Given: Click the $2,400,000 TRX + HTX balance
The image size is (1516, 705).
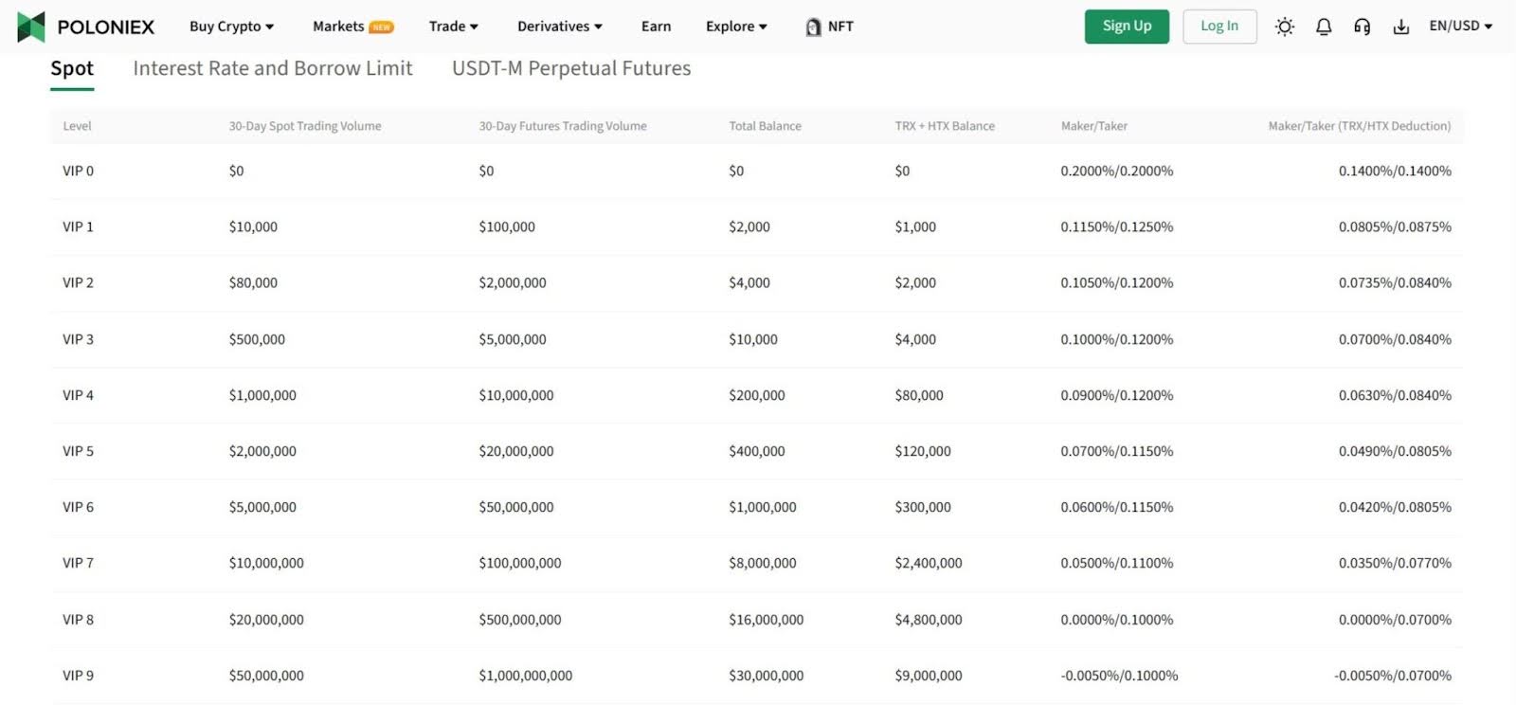Looking at the screenshot, I should [x=929, y=563].
